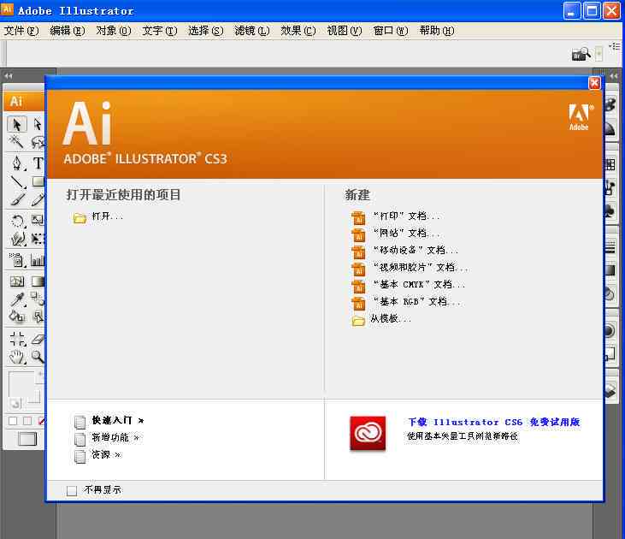Collapse the left toolbox panel arrows
The image size is (625, 539).
click(x=9, y=75)
